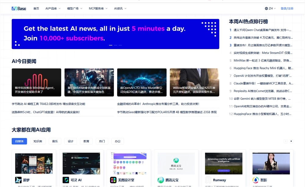The height and width of the screenshot is (187, 305).
Task: Open the Willow智能语音输入法 news card
Action: click(x=195, y=82)
